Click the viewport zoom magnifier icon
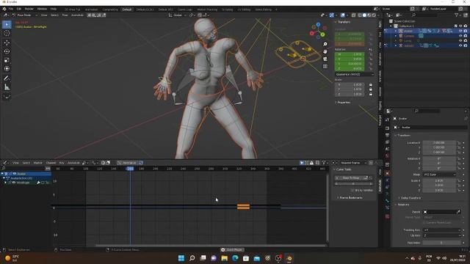Image resolution: width=470 pixels, height=264 pixels. tap(325, 44)
